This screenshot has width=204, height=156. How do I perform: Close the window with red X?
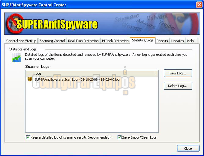coord(199,5)
